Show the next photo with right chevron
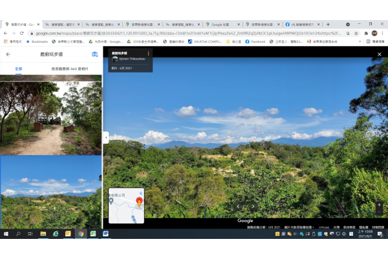388x259 pixels. pyautogui.click(x=253, y=206)
